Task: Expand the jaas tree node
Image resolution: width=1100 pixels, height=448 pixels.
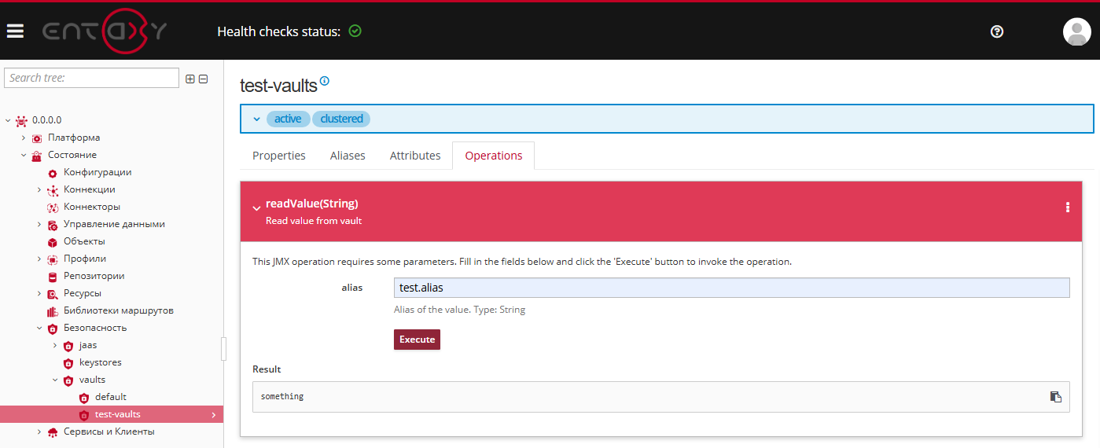Action: coord(55,345)
